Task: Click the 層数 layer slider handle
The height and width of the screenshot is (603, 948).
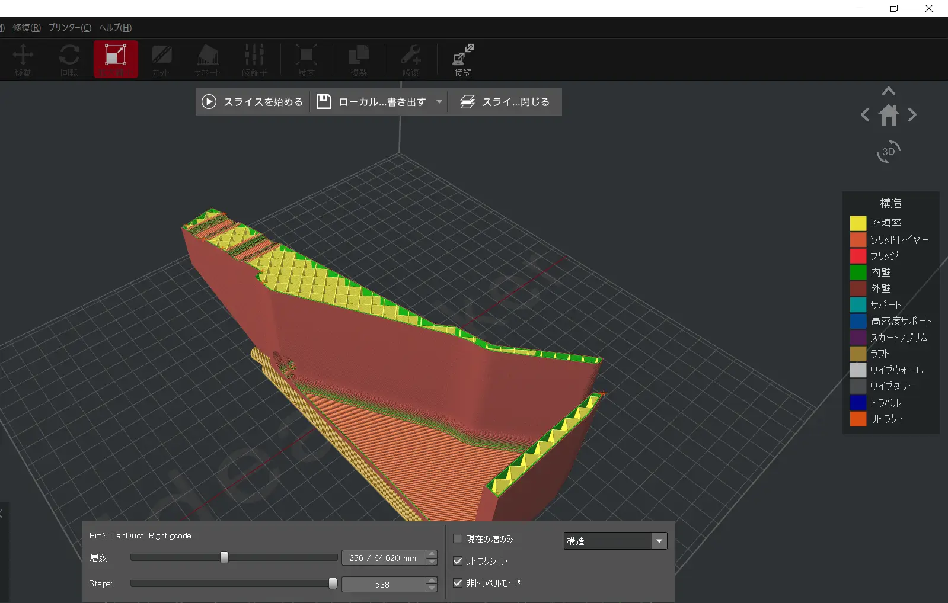Action: pos(224,557)
